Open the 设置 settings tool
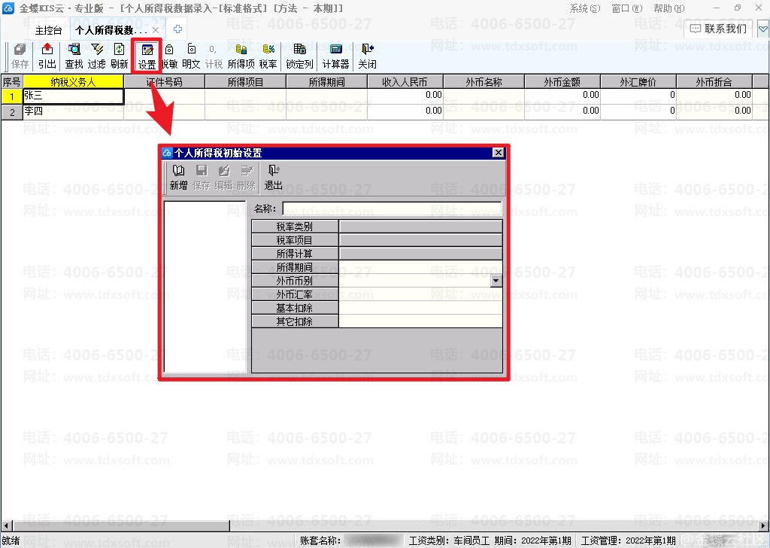770x548 pixels. click(147, 56)
